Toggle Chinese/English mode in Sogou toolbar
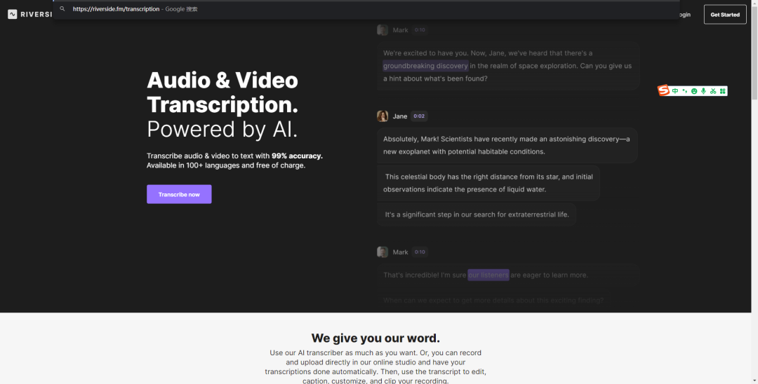Viewport: 758px width, 384px height. [x=675, y=91]
